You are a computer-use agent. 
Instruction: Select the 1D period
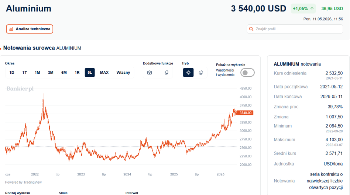tap(11, 73)
